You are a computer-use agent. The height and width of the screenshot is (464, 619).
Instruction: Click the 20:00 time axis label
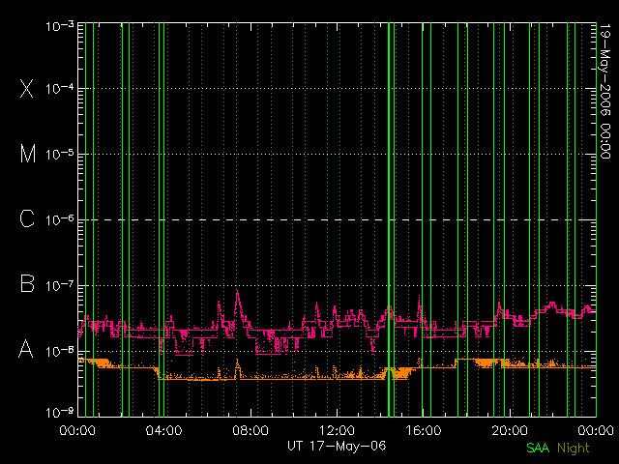pos(510,430)
